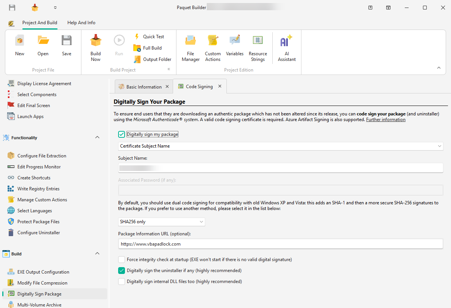Click the Package Information URL field
The image size is (451, 308).
click(x=280, y=244)
